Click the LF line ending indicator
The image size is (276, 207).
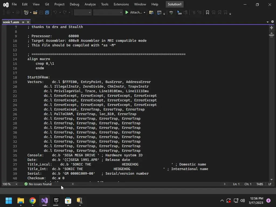270,184
